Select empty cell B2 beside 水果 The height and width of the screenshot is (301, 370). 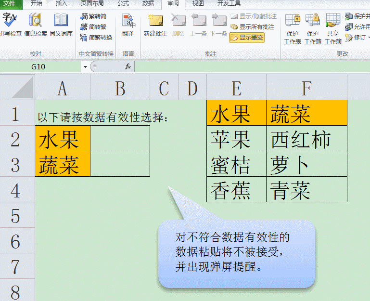tap(120, 138)
